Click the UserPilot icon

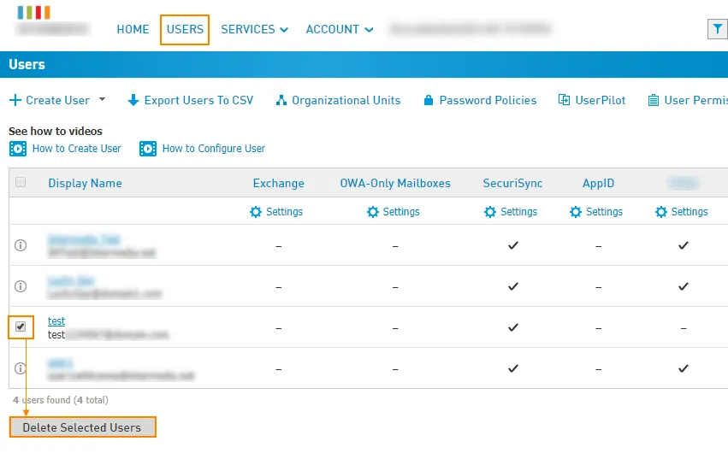coord(564,100)
